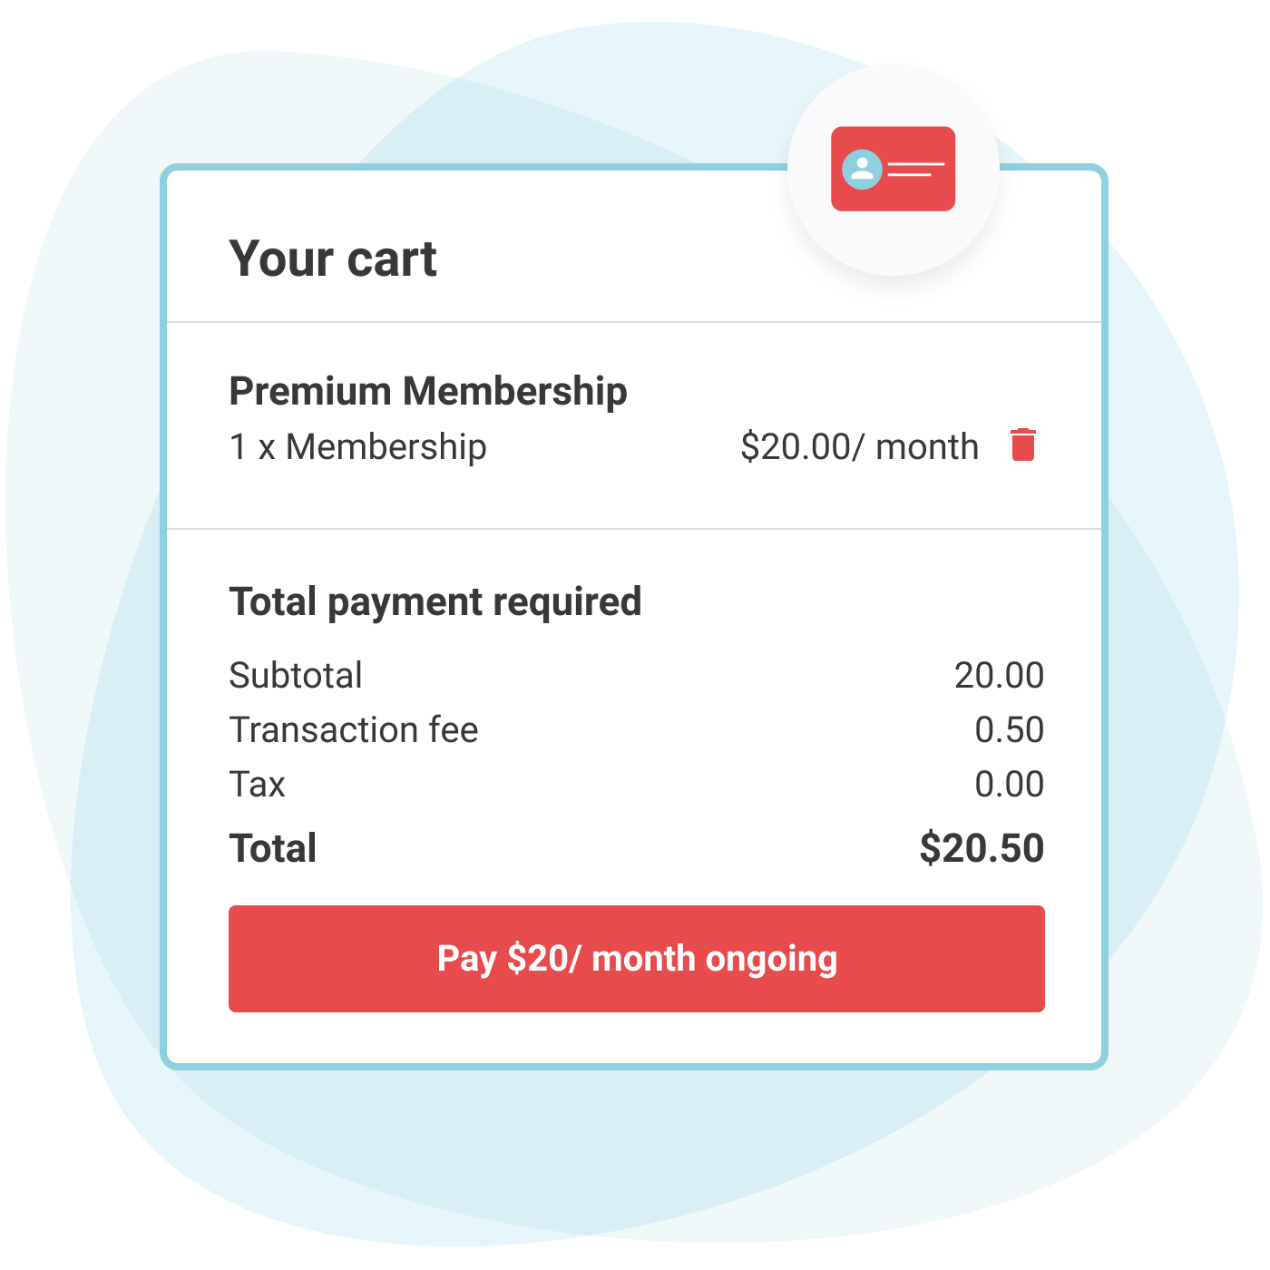Click the "Total payment required" heading
Image resolution: width=1270 pixels, height=1270 pixels.
(x=435, y=601)
